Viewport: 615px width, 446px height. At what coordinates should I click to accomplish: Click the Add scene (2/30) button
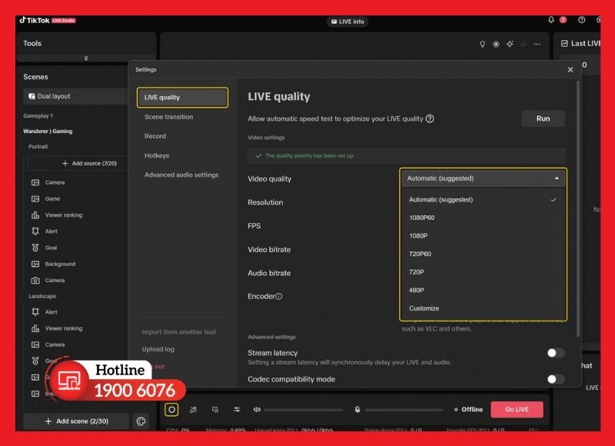pos(76,421)
